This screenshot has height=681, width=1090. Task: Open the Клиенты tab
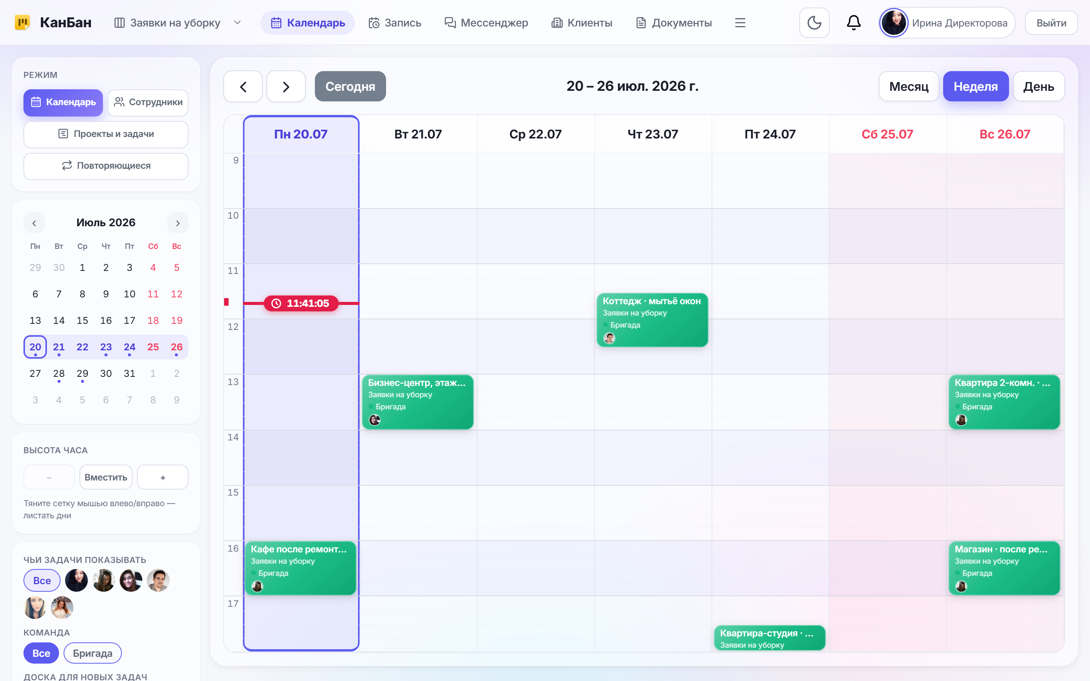pyautogui.click(x=581, y=23)
